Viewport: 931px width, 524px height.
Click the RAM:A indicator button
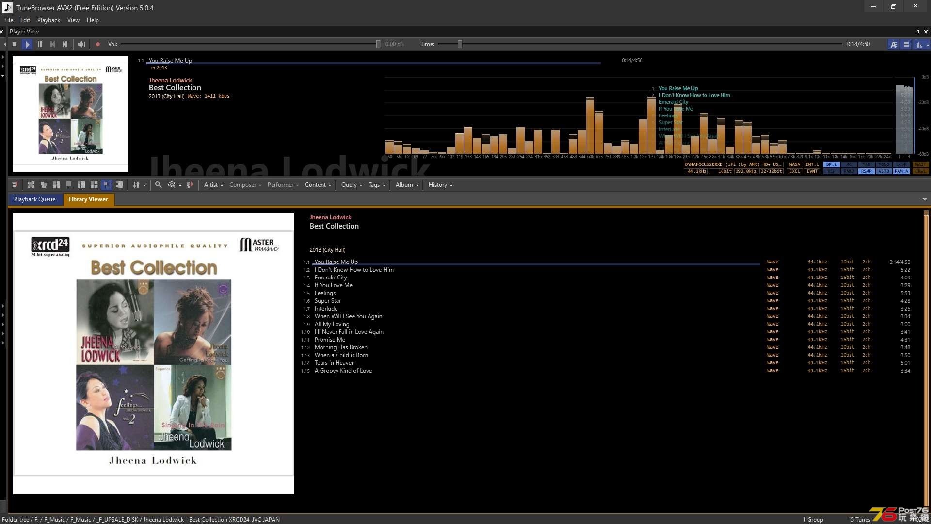(901, 171)
